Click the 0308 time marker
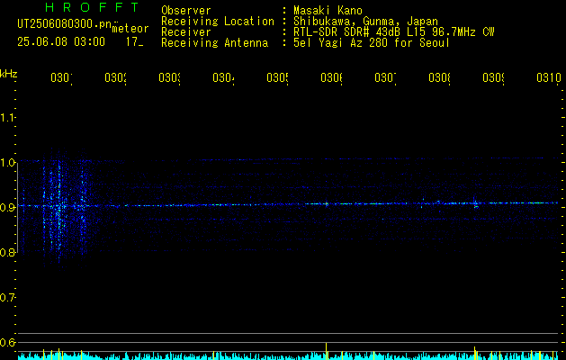This screenshot has width=566, height=360. [439, 77]
